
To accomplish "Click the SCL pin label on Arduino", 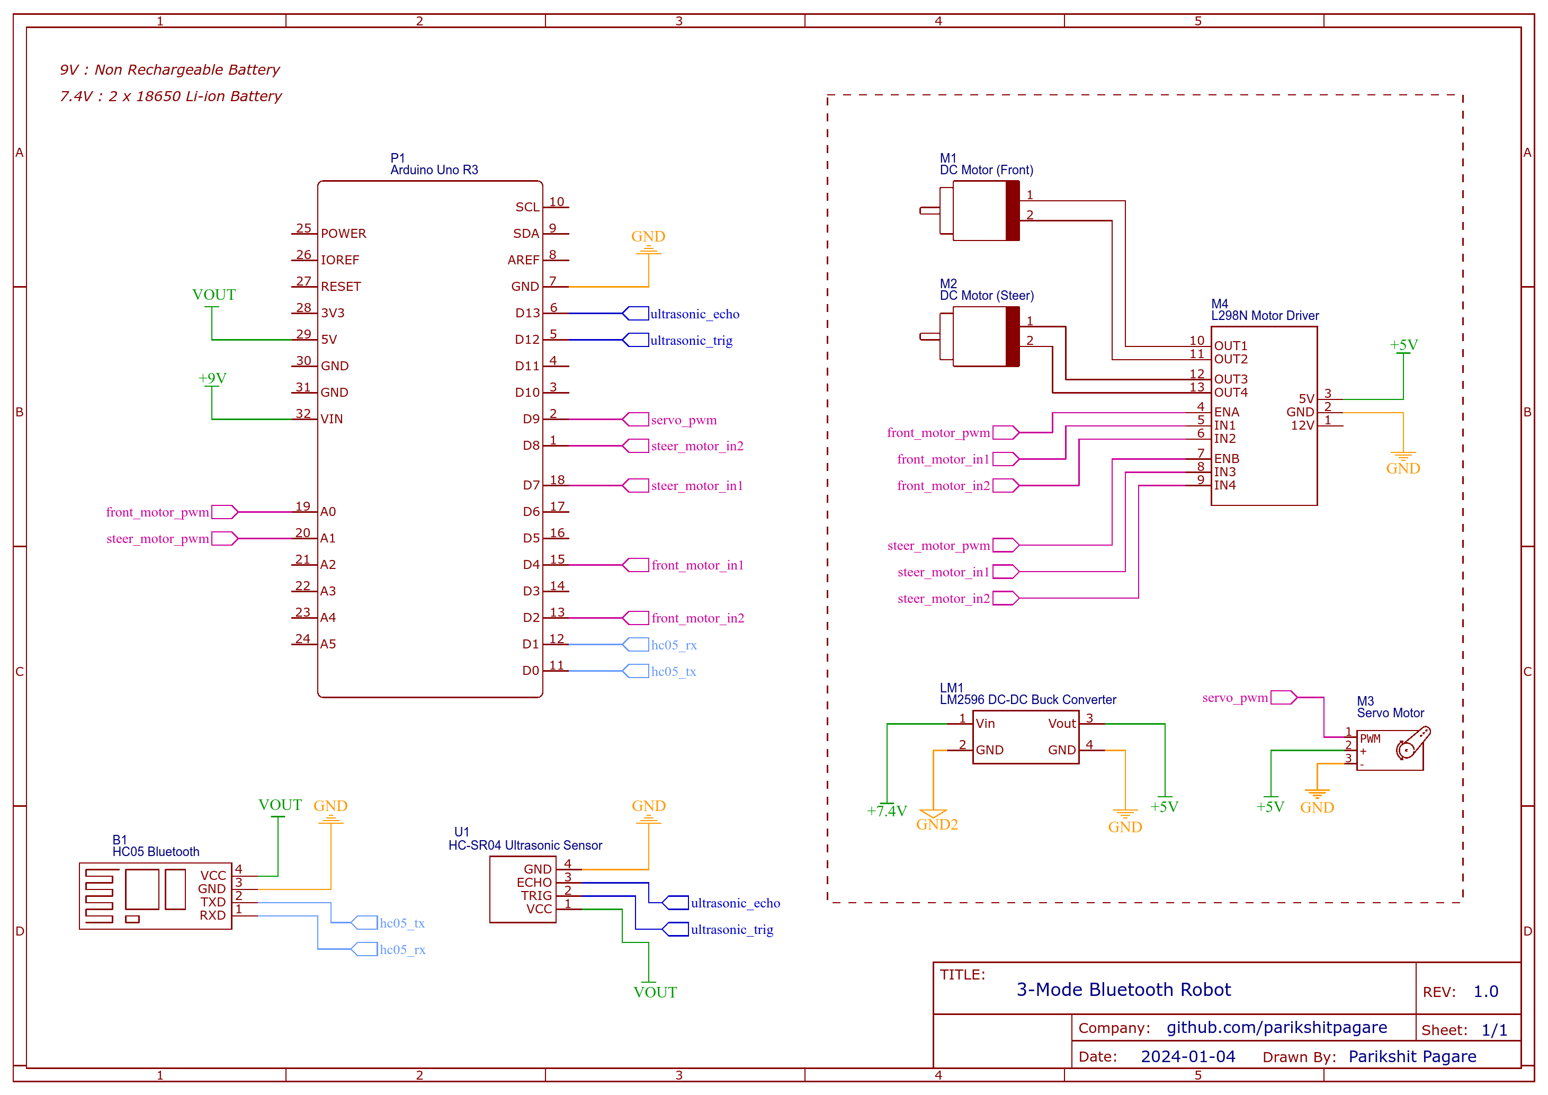I will 527,207.
